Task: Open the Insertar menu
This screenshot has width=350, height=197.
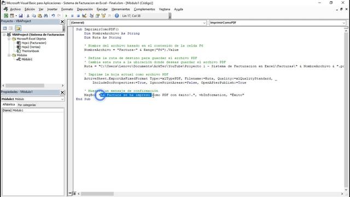Action: click(52, 9)
